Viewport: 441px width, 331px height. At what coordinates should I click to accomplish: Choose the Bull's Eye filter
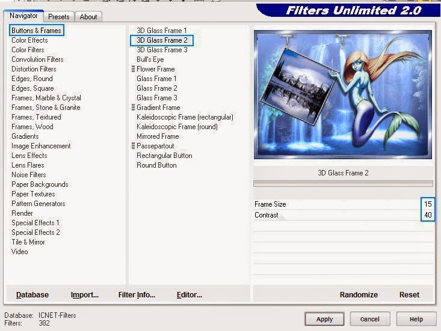coord(150,59)
